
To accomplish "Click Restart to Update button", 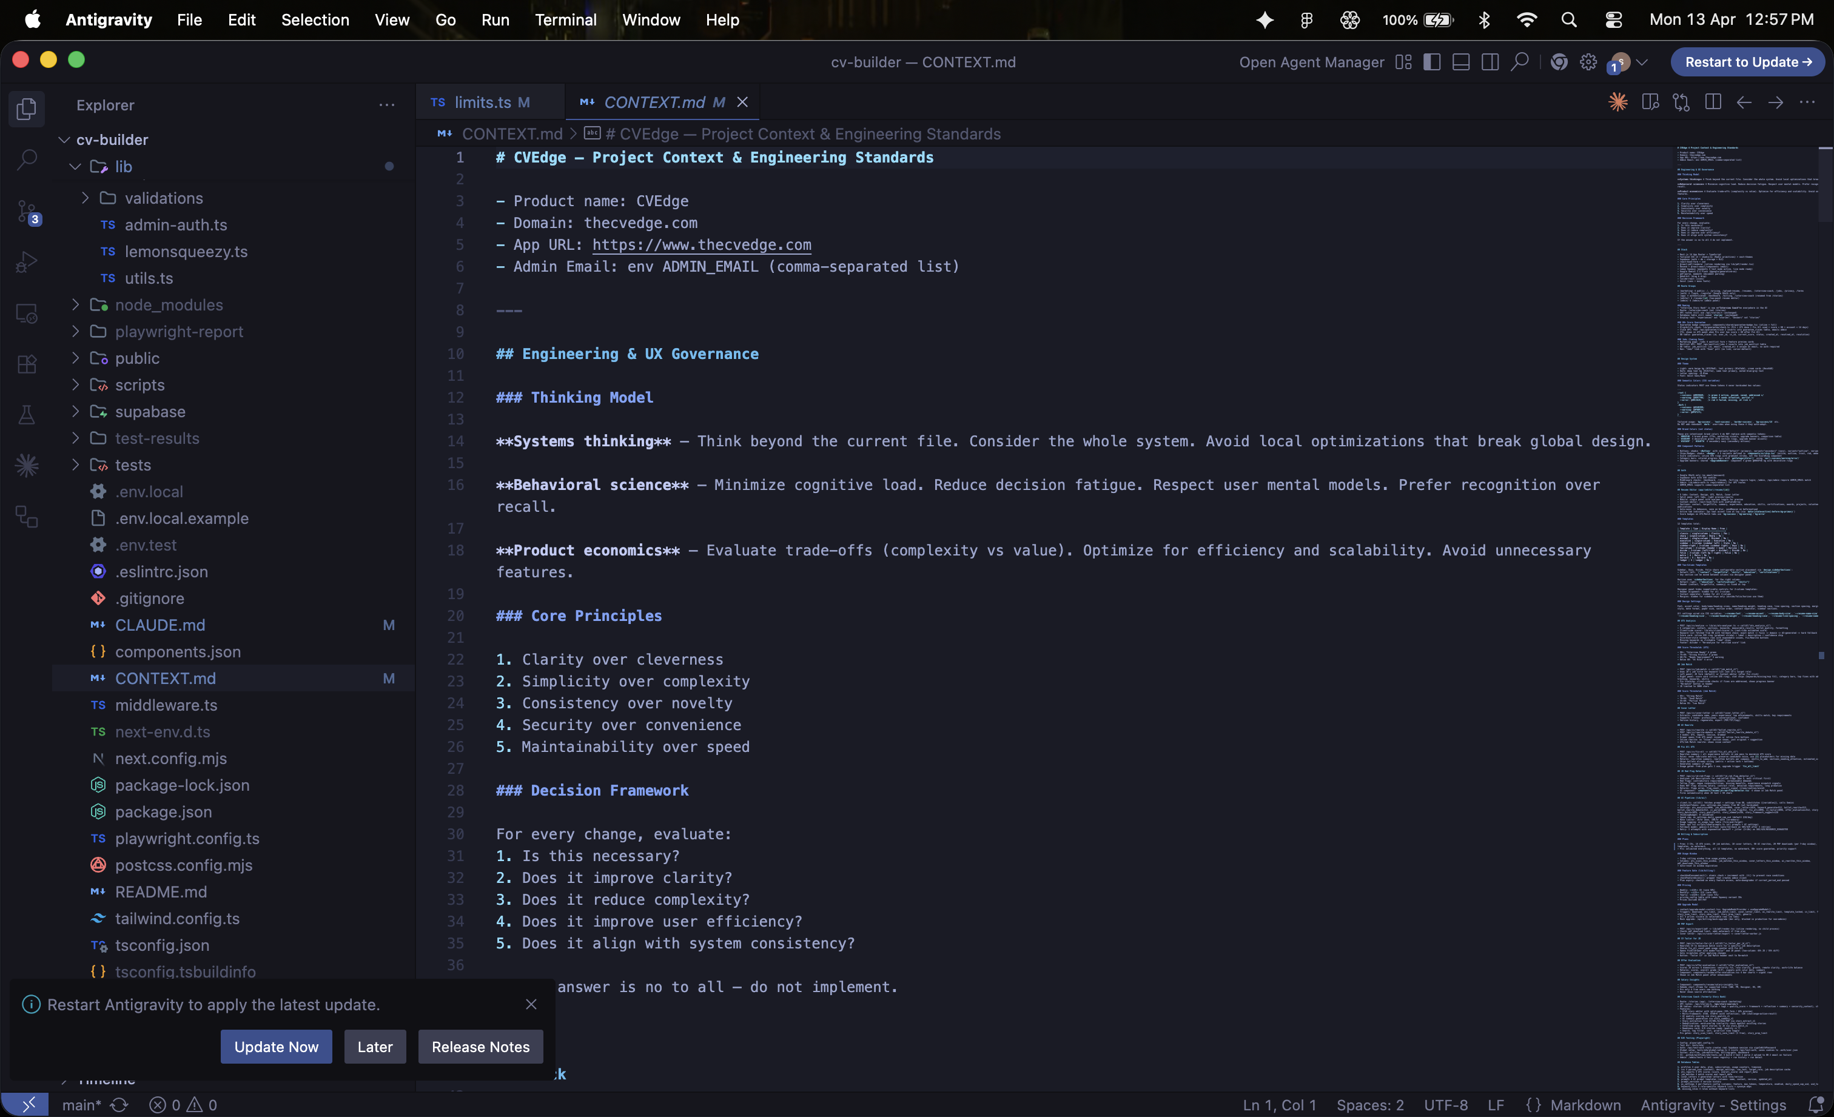I will tap(1748, 62).
